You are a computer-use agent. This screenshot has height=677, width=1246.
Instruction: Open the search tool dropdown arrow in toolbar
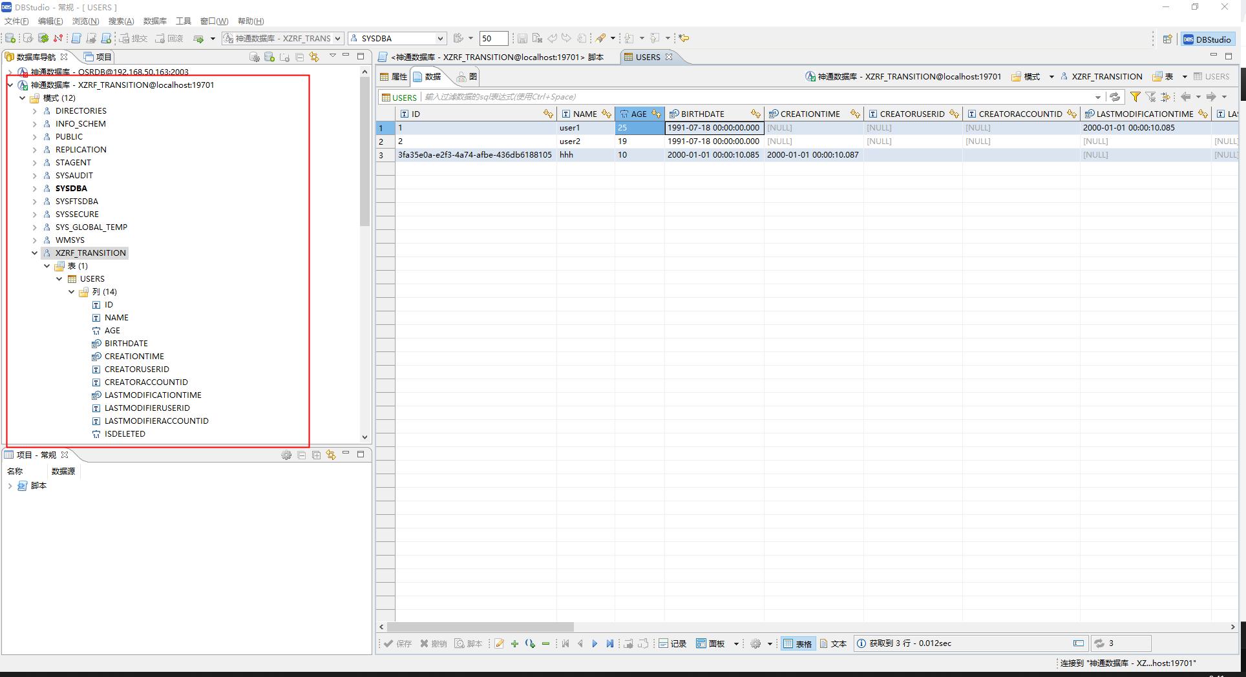[613, 39]
